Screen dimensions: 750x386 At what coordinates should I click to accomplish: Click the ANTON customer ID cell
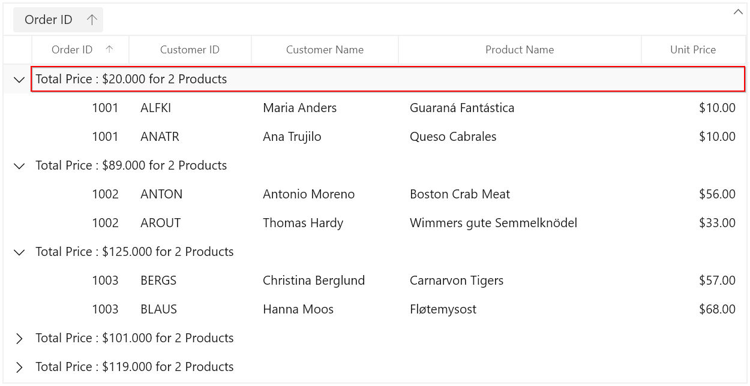(191, 194)
